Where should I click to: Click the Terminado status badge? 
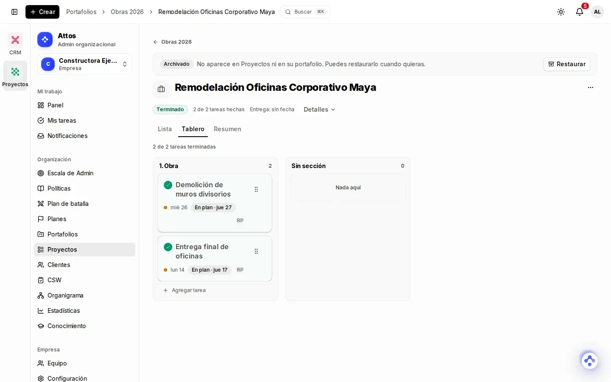170,110
